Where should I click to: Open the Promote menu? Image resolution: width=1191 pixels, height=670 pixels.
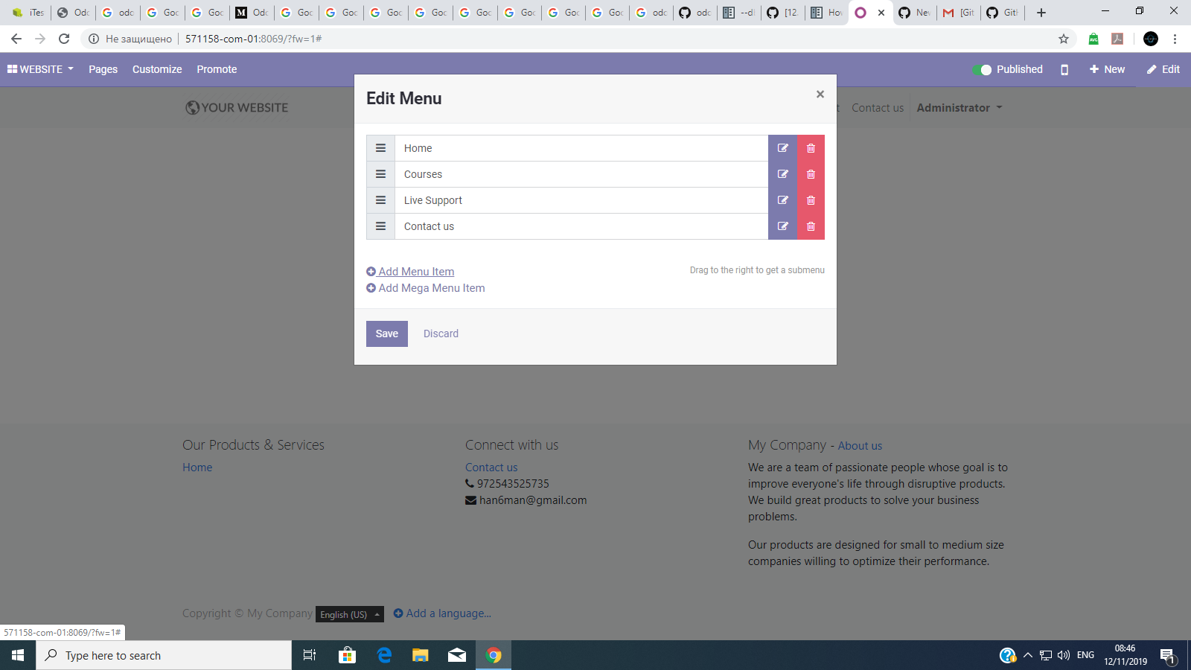pos(217,69)
